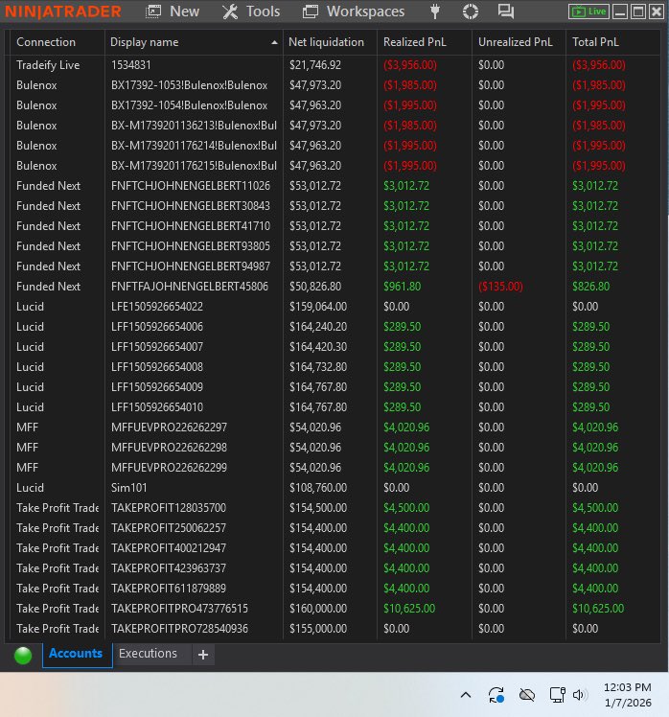Sort by Display name column header
669x717 pixels.
point(144,42)
